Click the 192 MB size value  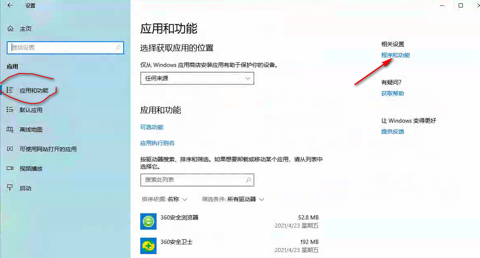pyautogui.click(x=309, y=242)
